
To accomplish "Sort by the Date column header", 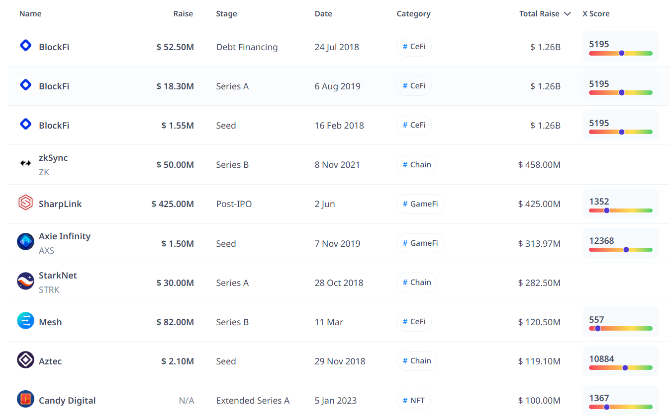I will click(323, 14).
